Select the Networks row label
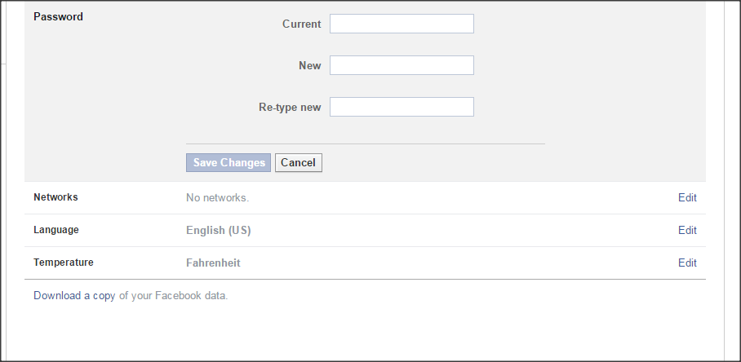This screenshot has width=741, height=362. pyautogui.click(x=55, y=197)
